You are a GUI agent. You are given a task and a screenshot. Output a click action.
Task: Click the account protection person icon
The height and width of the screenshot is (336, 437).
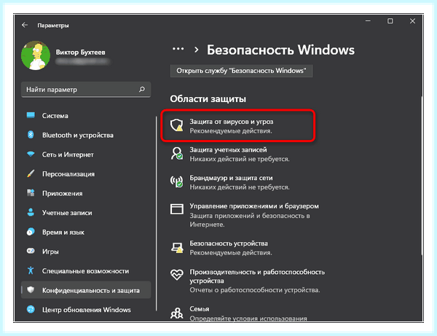coord(177,153)
